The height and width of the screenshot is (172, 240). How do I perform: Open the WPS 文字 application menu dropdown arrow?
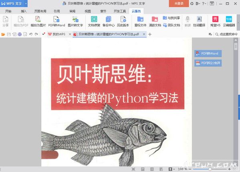tap(26, 3)
